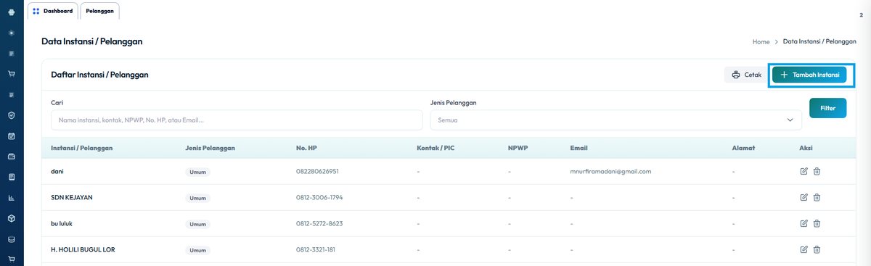The image size is (871, 266).
Task: Open the cube package sidebar icon
Action: coord(12,218)
